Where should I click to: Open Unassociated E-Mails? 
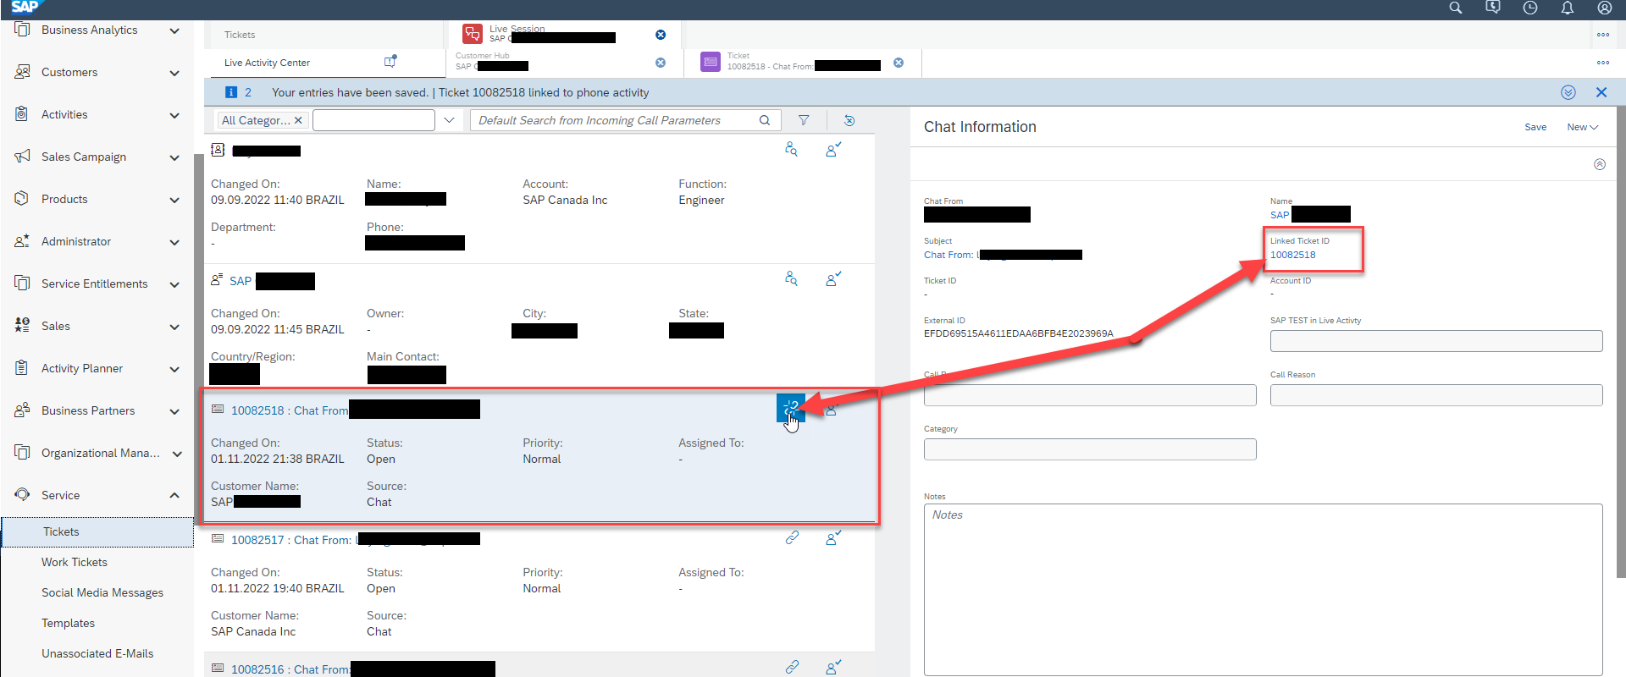(x=97, y=653)
